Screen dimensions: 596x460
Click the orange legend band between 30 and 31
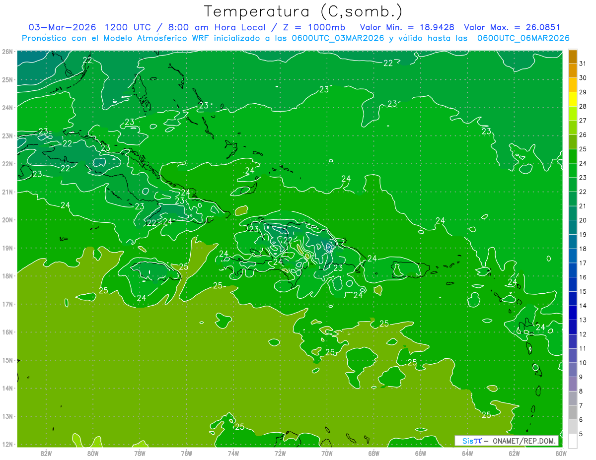pyautogui.click(x=573, y=71)
